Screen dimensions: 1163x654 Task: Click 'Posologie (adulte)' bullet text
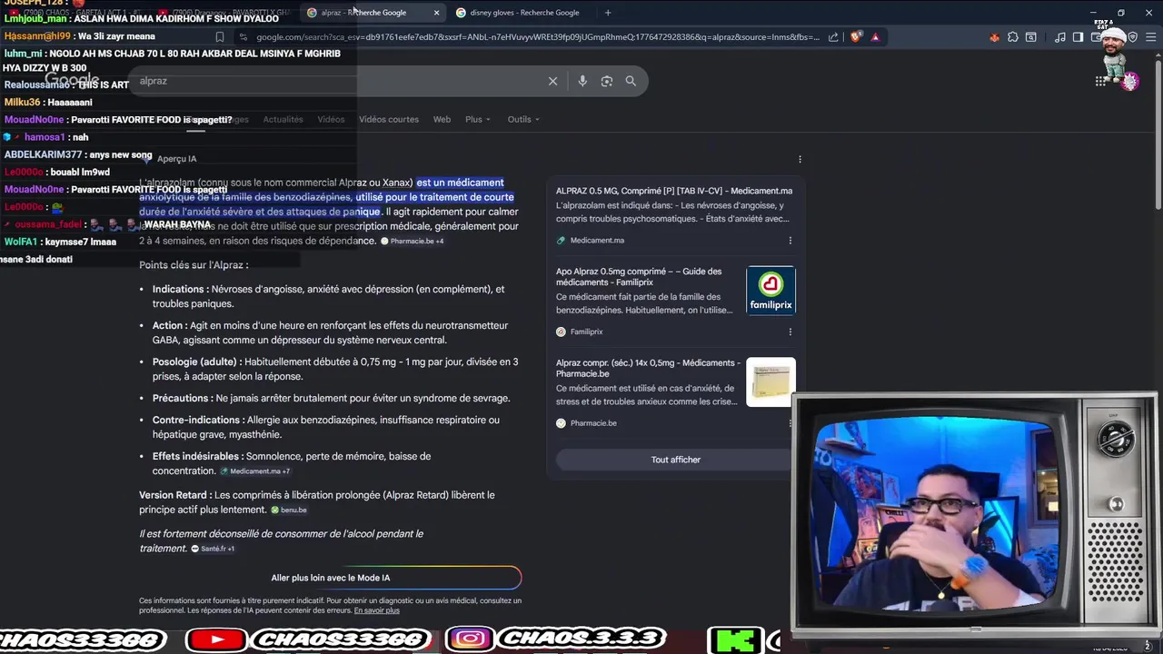(x=335, y=369)
